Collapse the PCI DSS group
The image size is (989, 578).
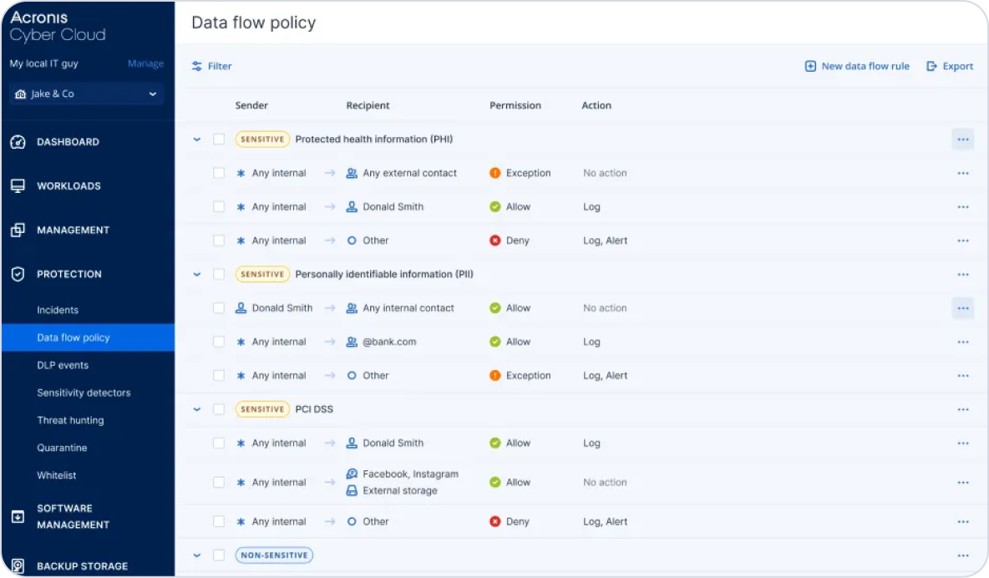point(197,410)
